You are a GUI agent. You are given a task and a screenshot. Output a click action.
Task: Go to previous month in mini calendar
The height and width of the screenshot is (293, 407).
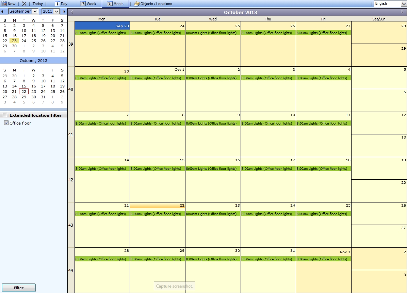coord(3,12)
